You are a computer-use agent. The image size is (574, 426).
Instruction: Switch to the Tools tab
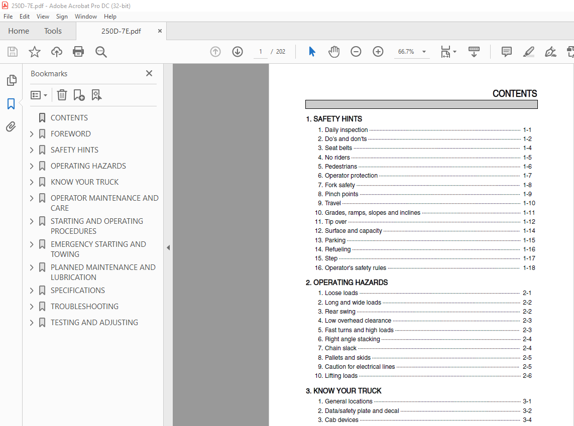(53, 31)
